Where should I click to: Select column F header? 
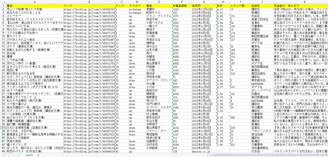(x=182, y=2)
